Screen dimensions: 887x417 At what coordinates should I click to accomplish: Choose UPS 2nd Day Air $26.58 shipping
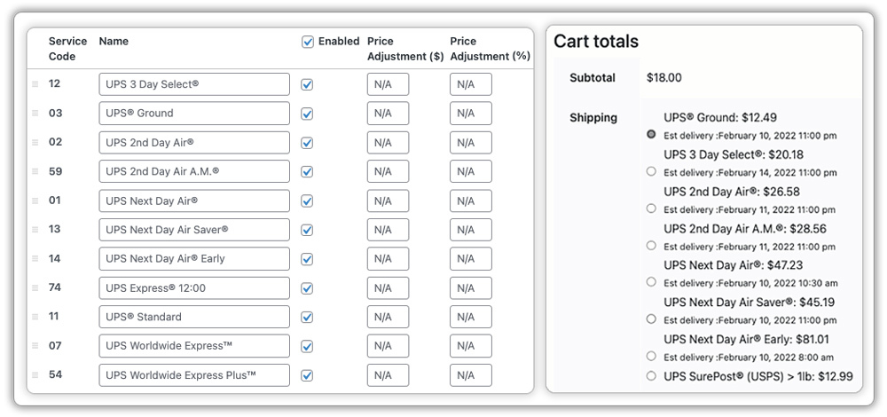coord(651,208)
